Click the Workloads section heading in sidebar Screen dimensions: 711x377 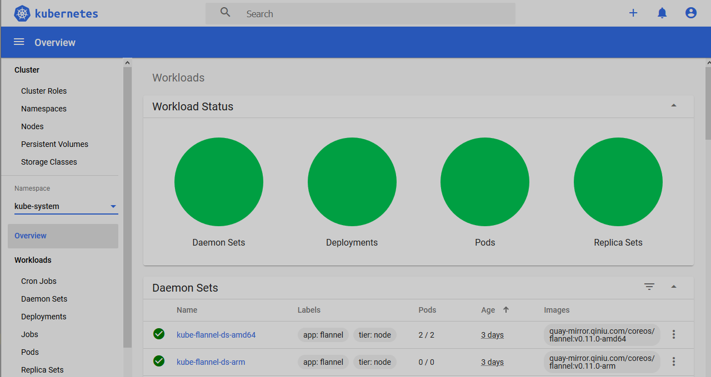[x=33, y=260]
